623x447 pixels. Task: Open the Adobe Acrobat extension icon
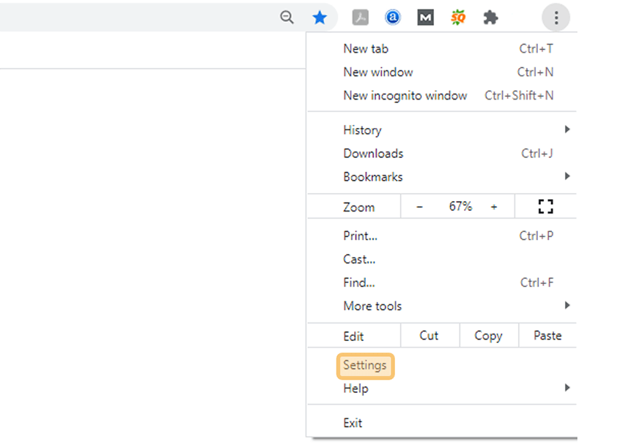(361, 18)
